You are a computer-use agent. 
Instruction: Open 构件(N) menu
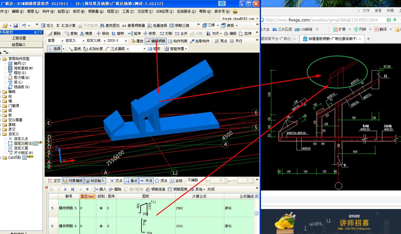pos(48,11)
